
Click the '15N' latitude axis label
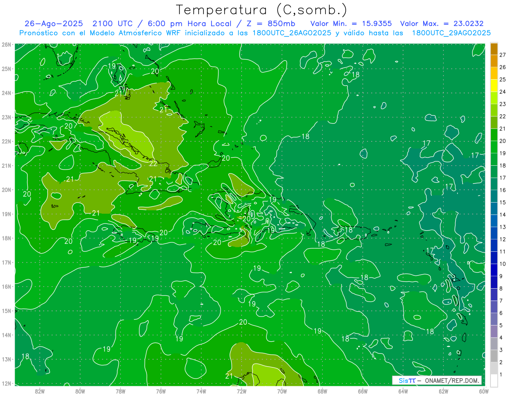6,311
